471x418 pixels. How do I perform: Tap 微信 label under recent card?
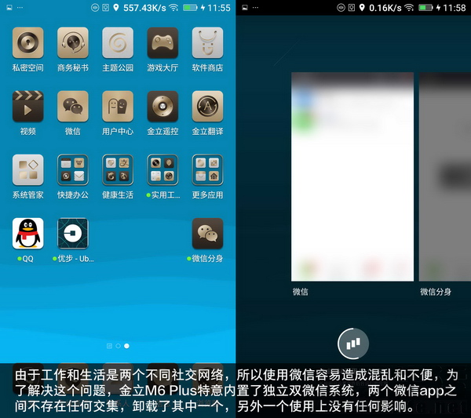pyautogui.click(x=301, y=292)
